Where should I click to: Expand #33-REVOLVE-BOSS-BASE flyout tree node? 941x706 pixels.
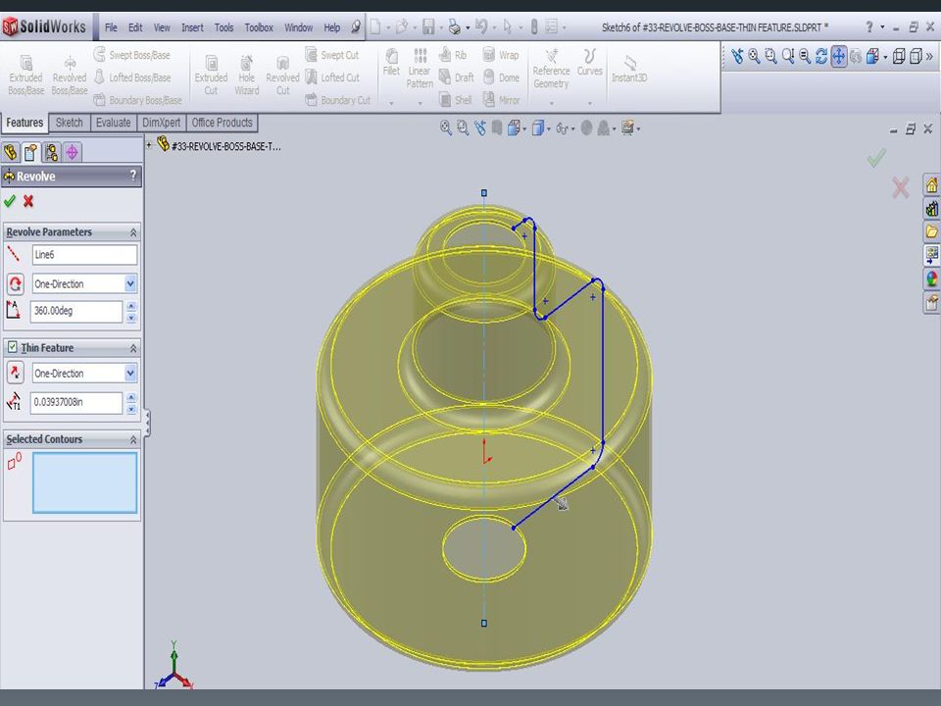pos(149,145)
